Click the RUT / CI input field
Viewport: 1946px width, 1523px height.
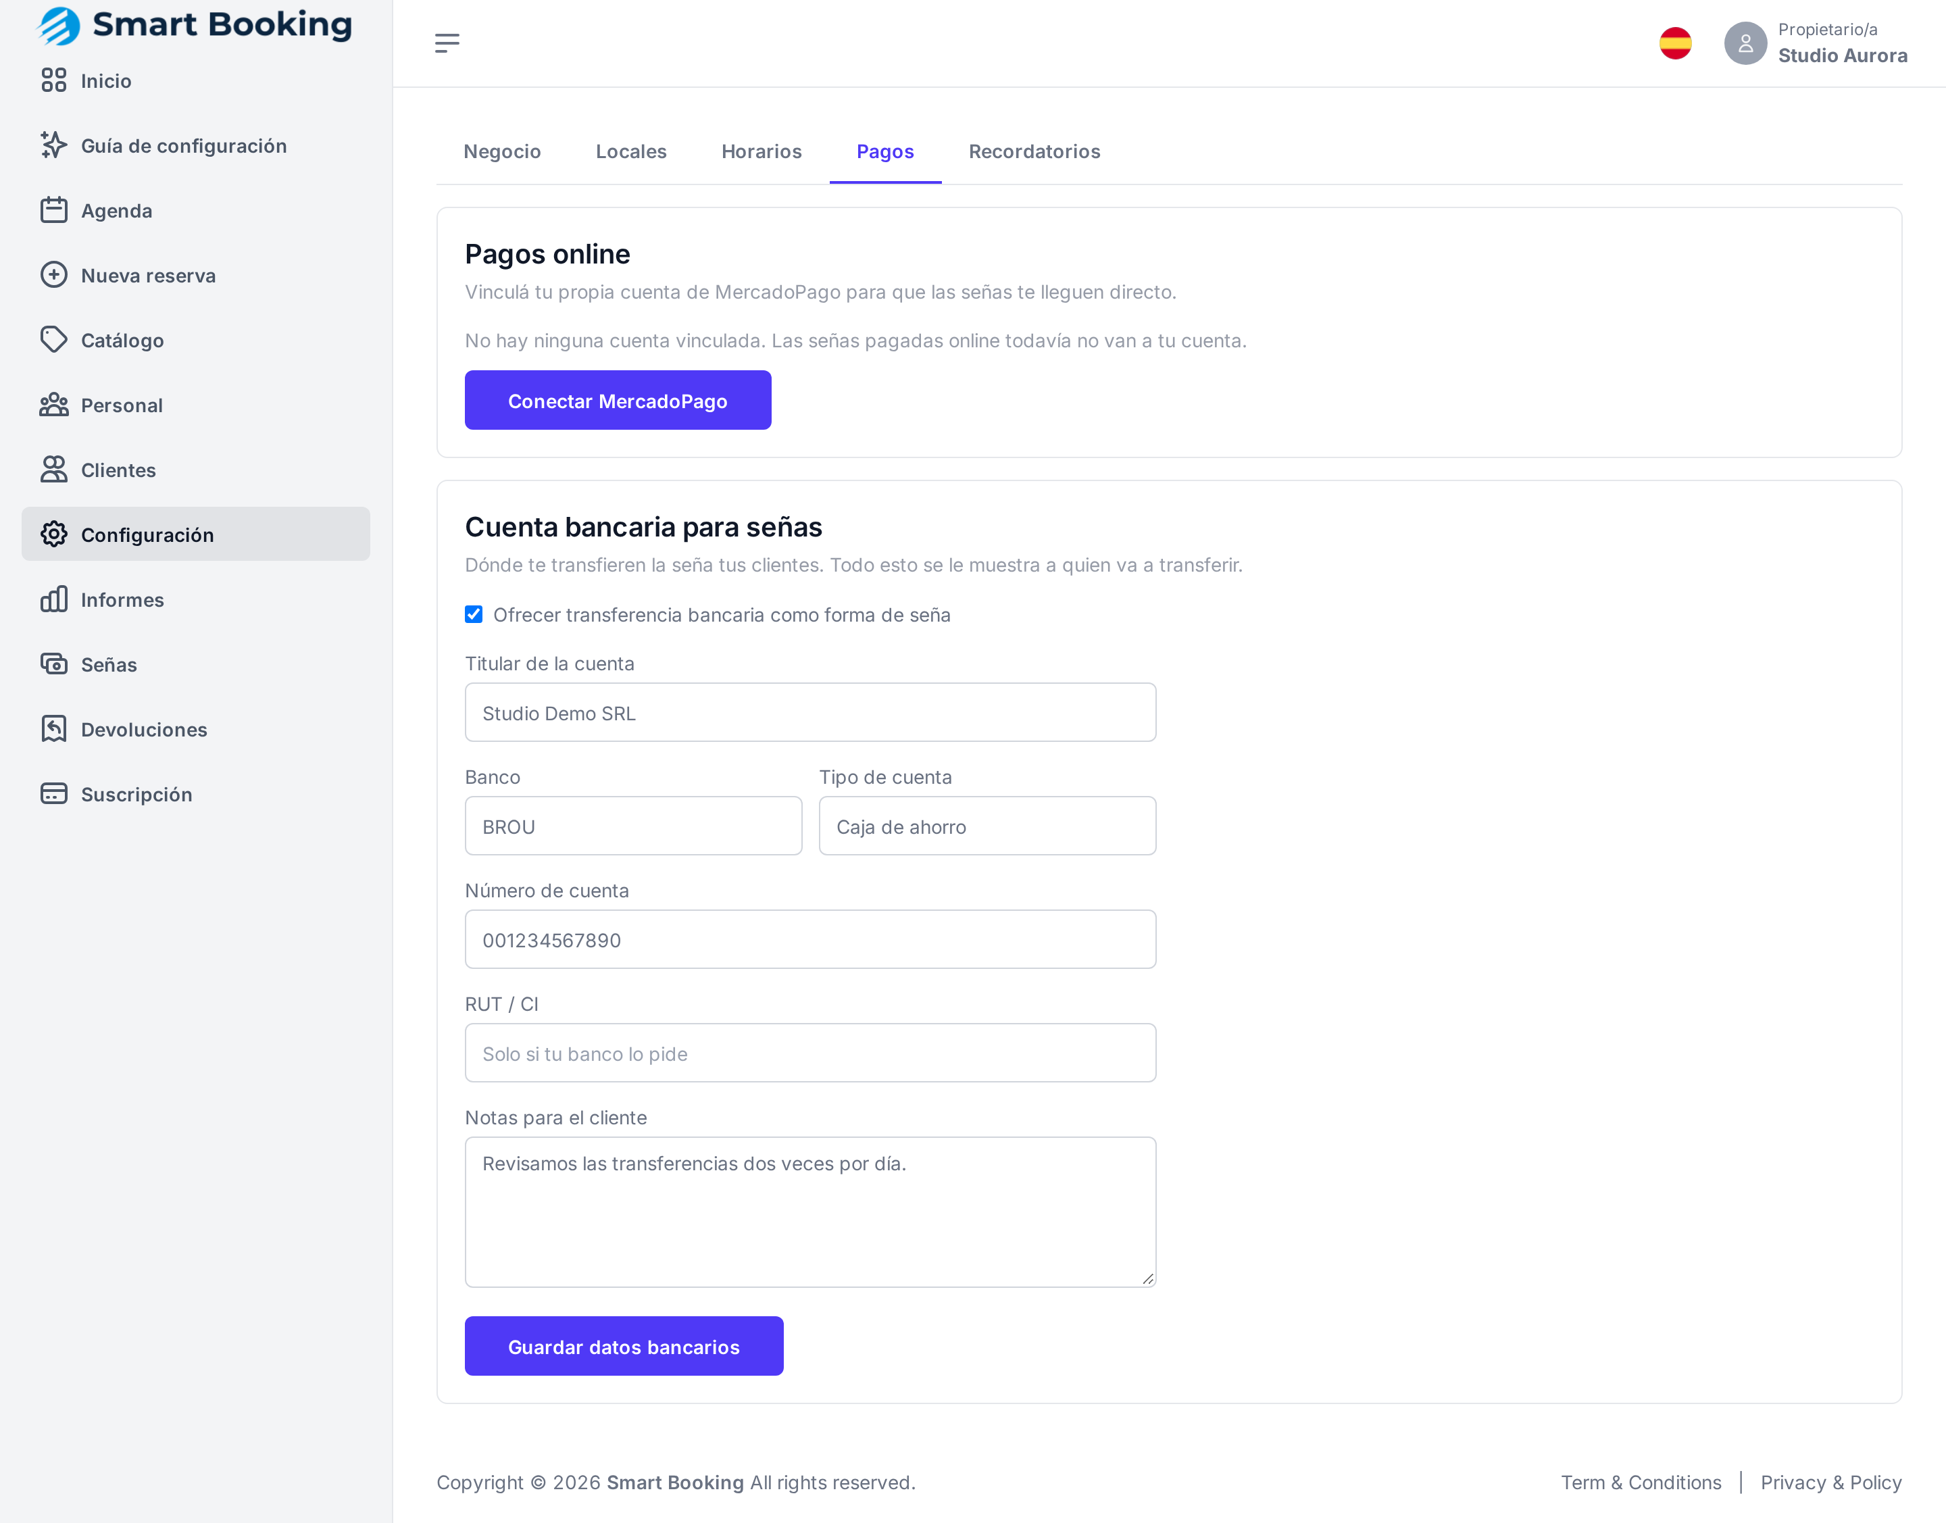click(x=811, y=1053)
